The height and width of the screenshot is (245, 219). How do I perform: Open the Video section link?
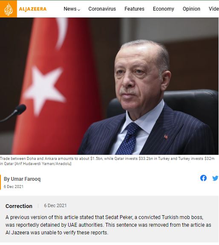pos(214,9)
